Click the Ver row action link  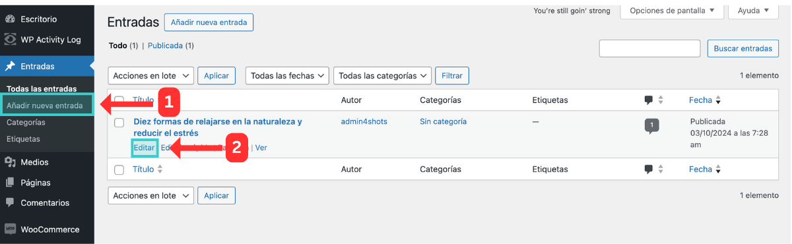click(261, 148)
